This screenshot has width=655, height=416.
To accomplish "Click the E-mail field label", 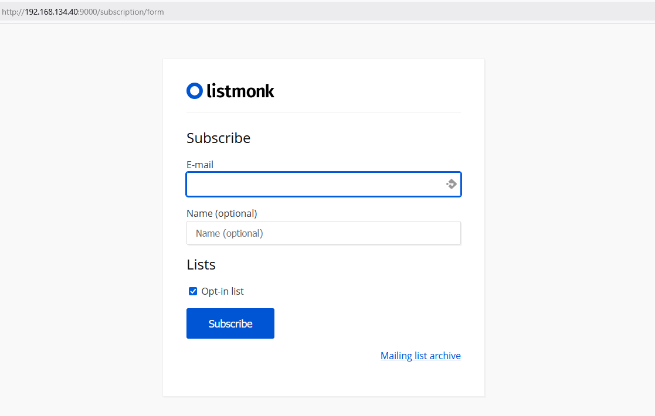I will coord(200,165).
